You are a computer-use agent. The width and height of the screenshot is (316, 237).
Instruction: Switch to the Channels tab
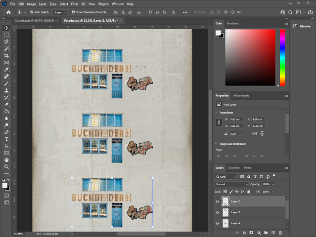[x=234, y=168]
